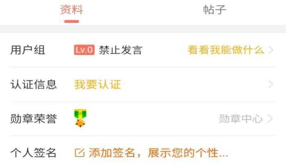Image resolution: width=286 pixels, height=163 pixels.
Task: Click 我要认证 link
Action: tap(98, 84)
